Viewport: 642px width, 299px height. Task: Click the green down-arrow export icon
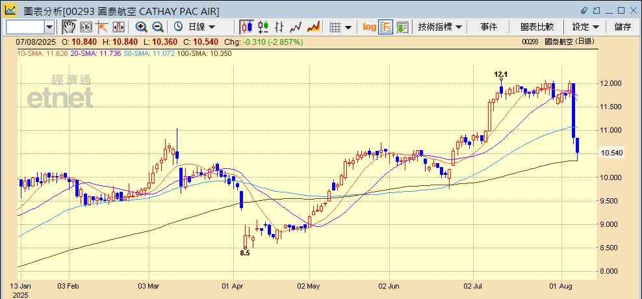click(402, 27)
